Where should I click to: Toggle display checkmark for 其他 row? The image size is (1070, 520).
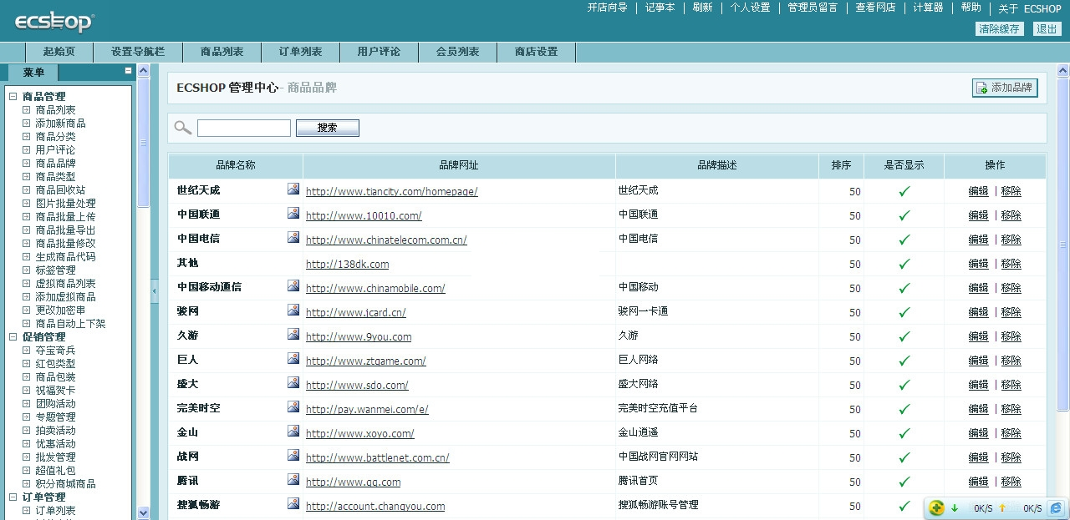(904, 264)
